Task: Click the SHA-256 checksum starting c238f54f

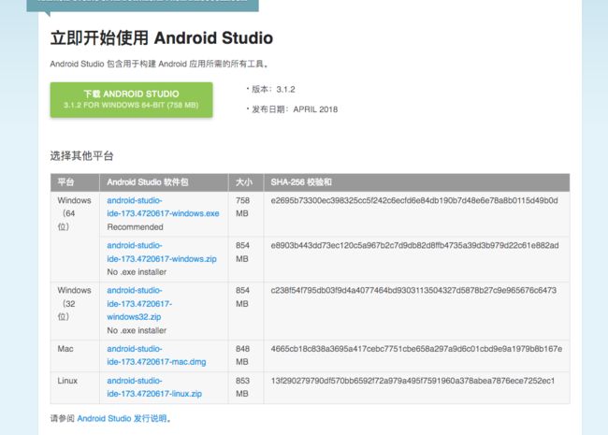Action: [x=413, y=290]
